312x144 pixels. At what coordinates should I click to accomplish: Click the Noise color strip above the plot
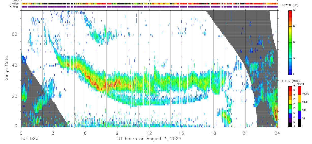pyautogui.click(x=150, y=4)
